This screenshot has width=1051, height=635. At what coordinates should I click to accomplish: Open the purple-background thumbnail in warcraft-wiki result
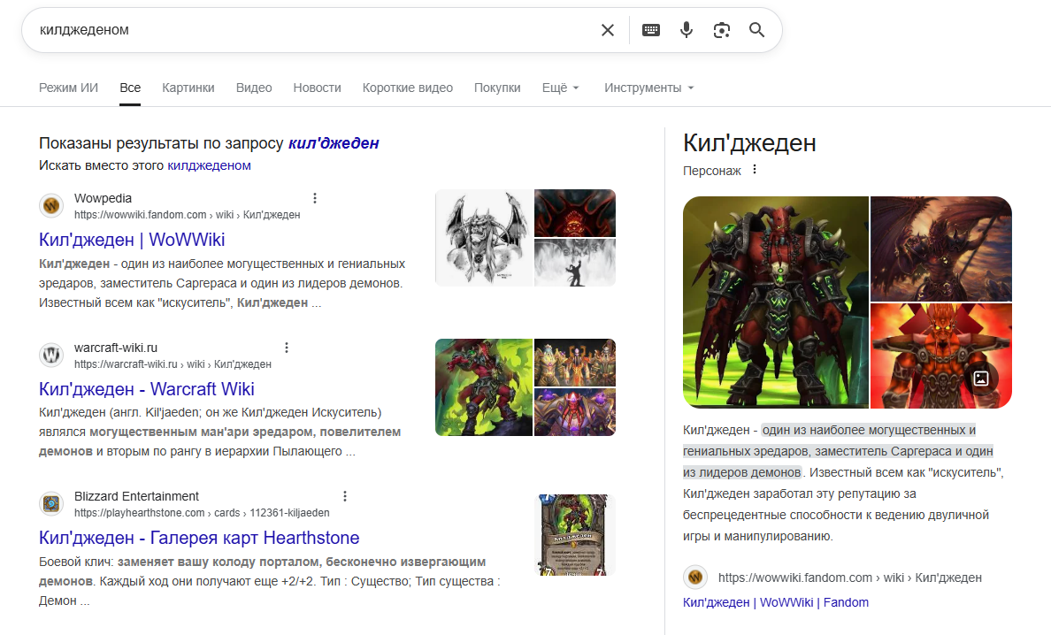[x=575, y=412]
